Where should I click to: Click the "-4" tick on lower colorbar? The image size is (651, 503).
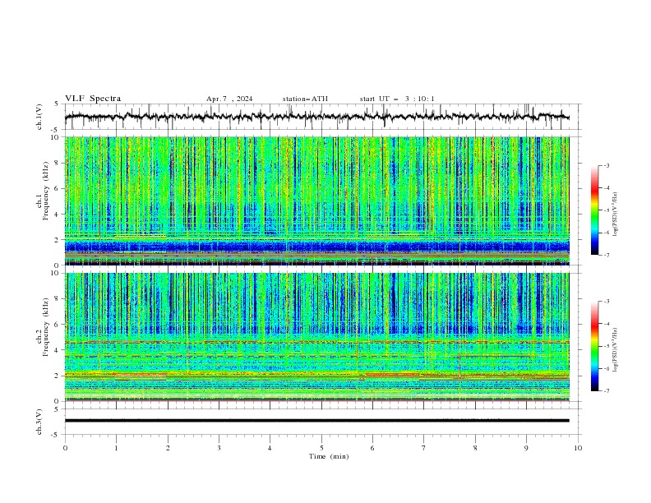(x=606, y=324)
